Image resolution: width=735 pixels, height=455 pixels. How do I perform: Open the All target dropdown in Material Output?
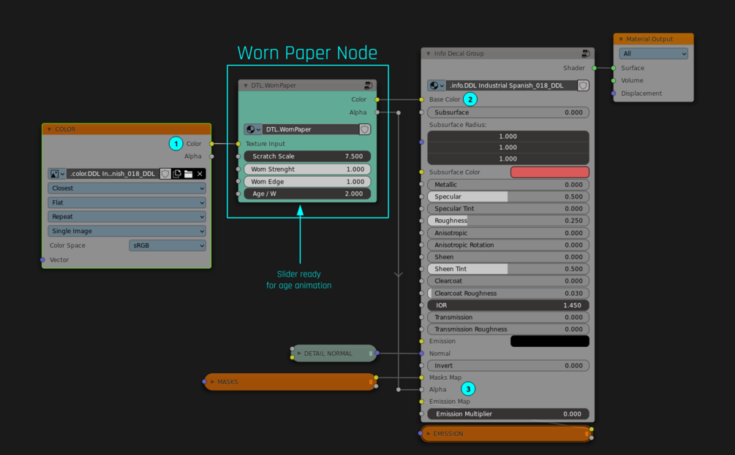pos(653,53)
